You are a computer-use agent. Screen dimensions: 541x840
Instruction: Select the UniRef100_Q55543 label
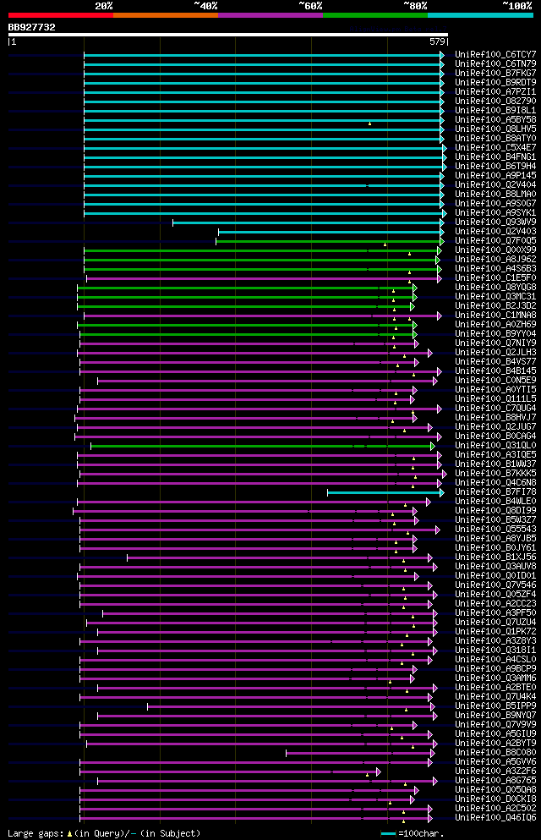[495, 530]
